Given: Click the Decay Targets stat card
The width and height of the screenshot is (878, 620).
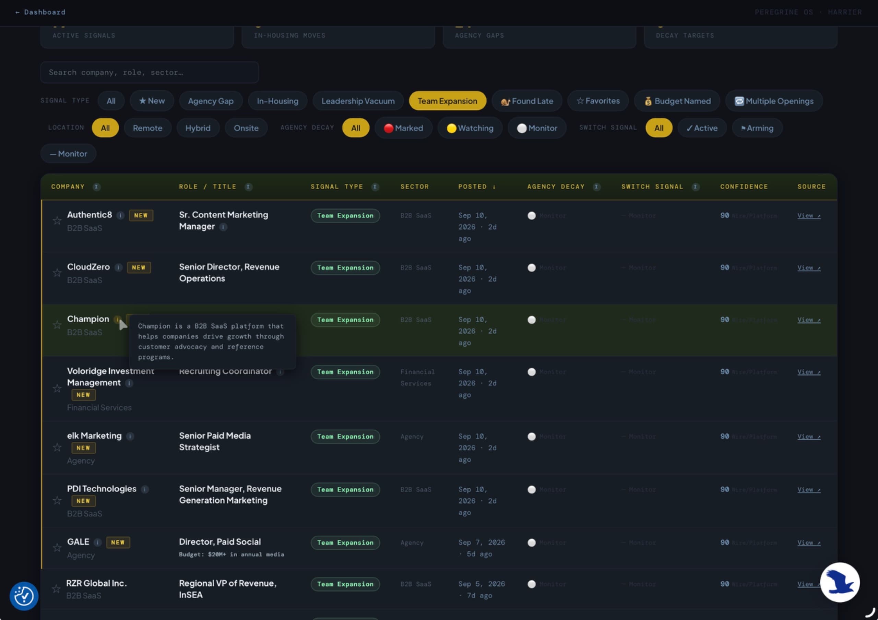Looking at the screenshot, I should [x=740, y=37].
